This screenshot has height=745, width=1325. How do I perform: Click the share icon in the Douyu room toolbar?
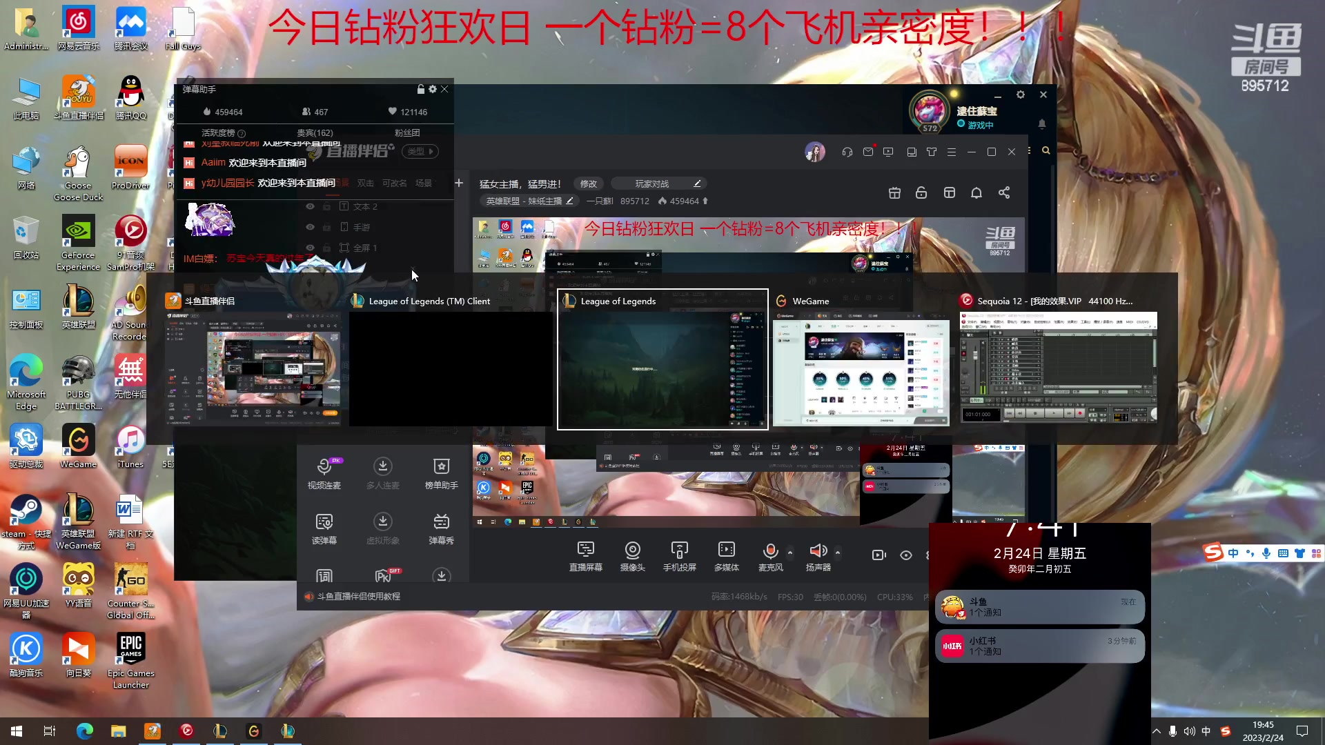(x=1004, y=193)
